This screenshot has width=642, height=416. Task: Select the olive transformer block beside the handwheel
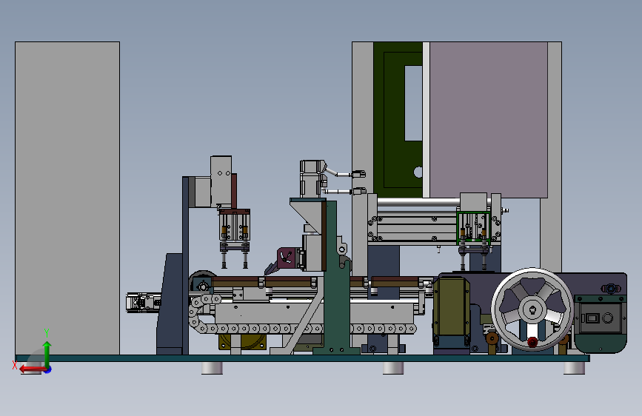(x=451, y=307)
